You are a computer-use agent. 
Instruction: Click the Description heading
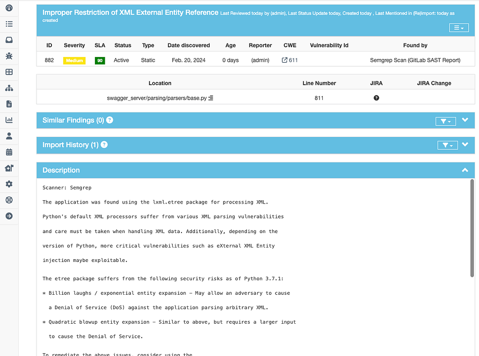point(61,170)
